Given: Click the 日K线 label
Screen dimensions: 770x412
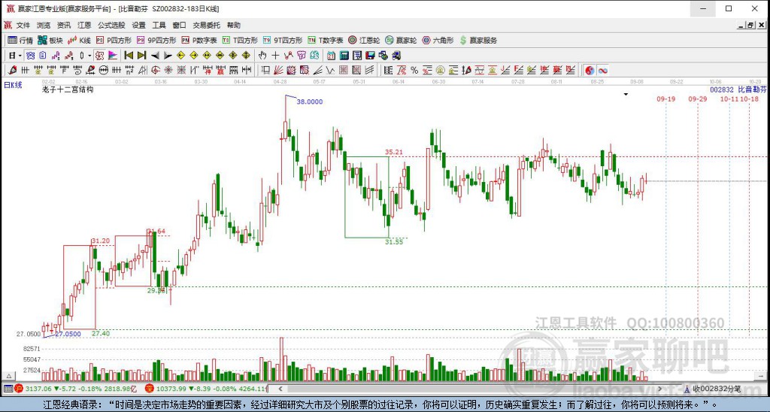Looking at the screenshot, I should pyautogui.click(x=14, y=85).
